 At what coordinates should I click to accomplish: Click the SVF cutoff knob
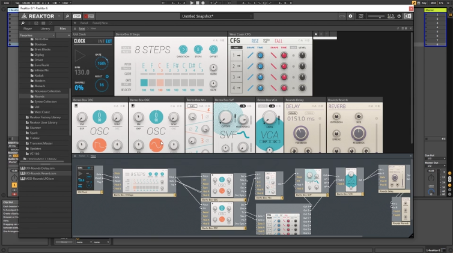tap(225, 118)
